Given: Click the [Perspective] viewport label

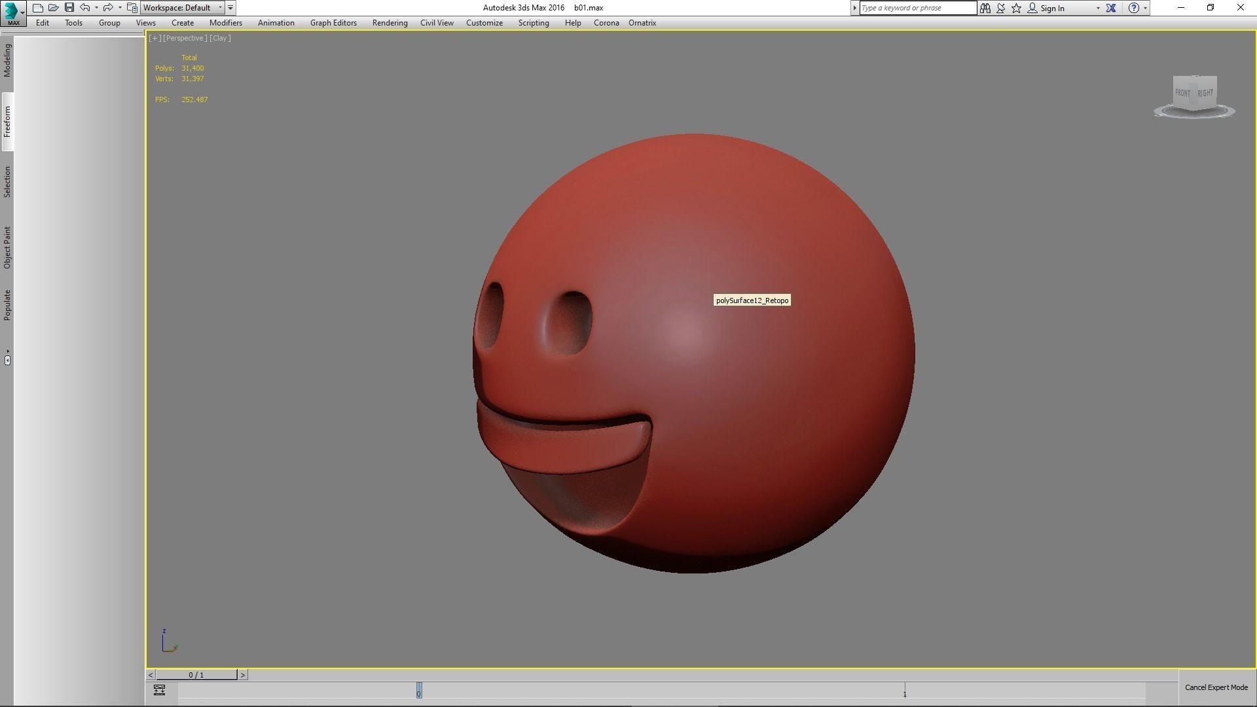Looking at the screenshot, I should click(185, 38).
